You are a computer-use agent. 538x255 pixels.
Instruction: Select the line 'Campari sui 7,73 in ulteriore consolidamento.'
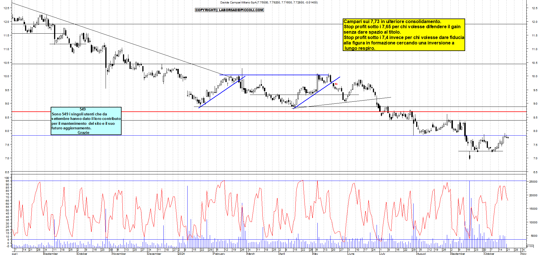tap(392, 21)
